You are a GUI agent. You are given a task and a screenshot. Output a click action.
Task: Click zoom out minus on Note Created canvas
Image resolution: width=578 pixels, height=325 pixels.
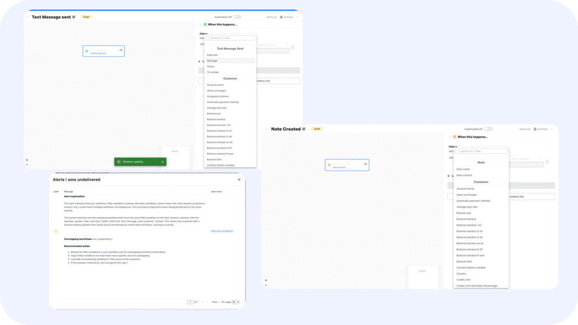coord(266,285)
